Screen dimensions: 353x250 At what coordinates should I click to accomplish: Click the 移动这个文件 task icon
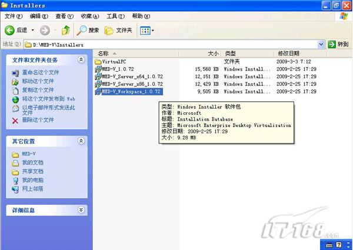pos(15,82)
